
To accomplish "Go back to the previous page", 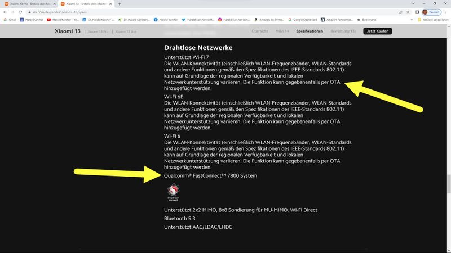I will click(x=5, y=12).
